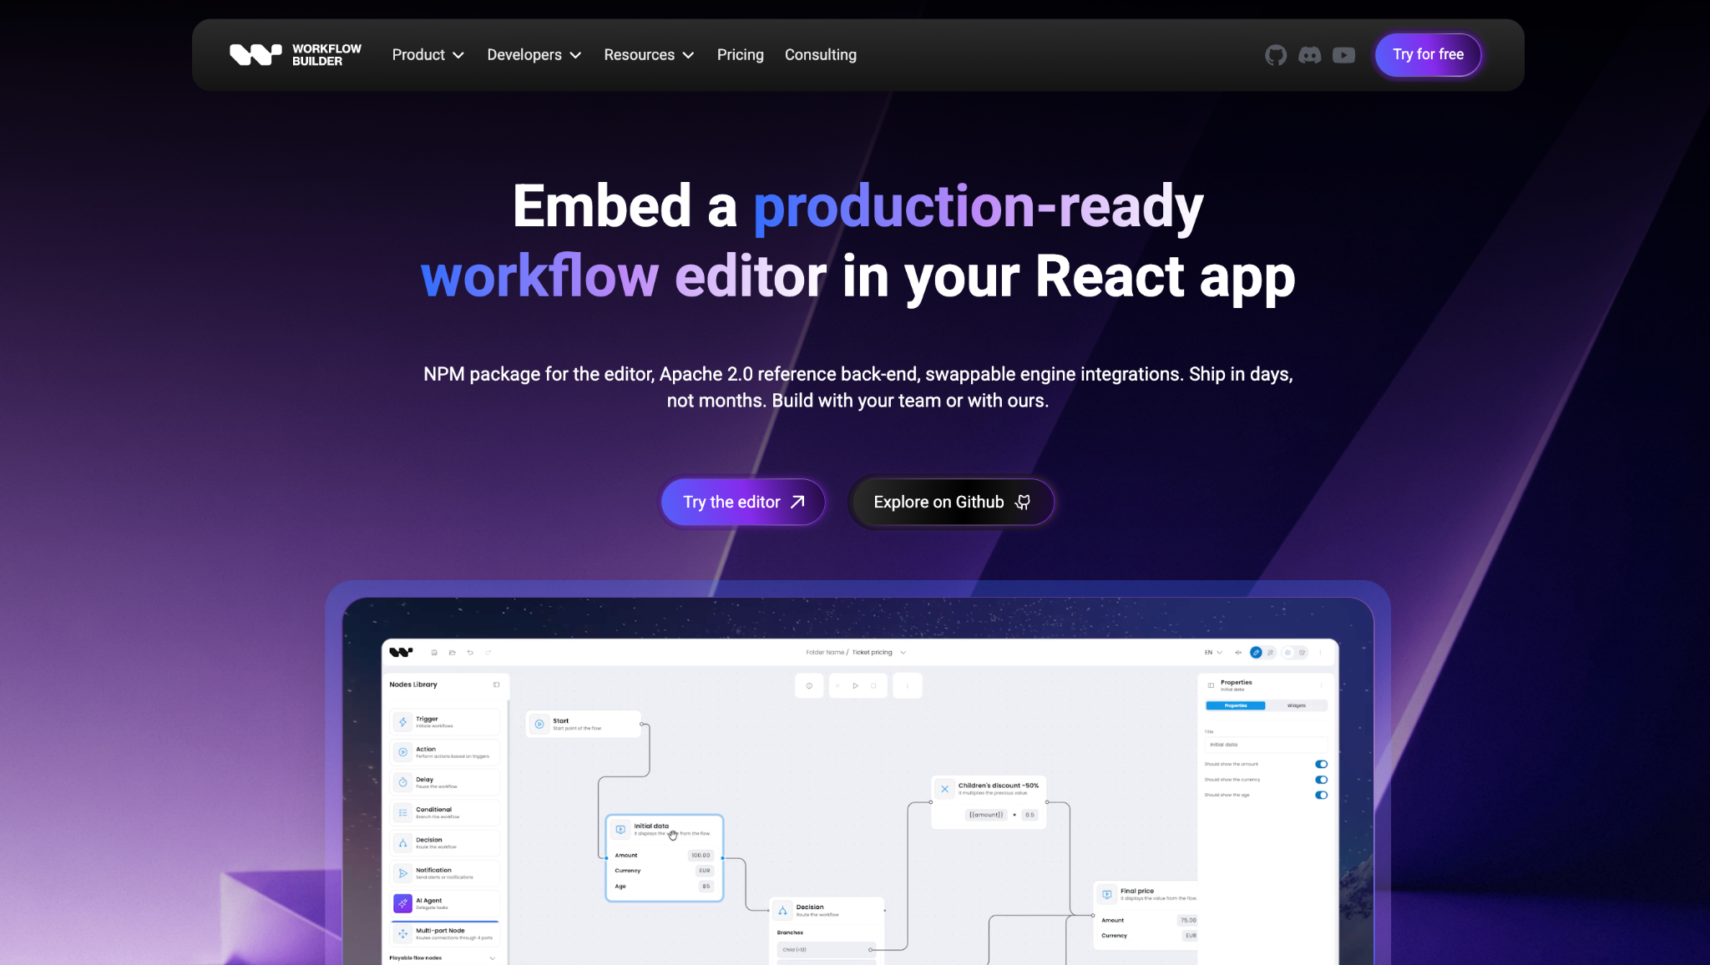Click the Try the editor button
The width and height of the screenshot is (1710, 965).
click(743, 503)
